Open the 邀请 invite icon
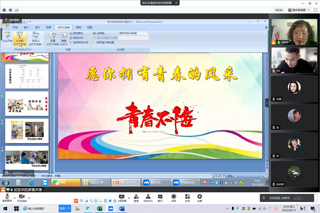This screenshot has height=213, width=320. pos(136,197)
